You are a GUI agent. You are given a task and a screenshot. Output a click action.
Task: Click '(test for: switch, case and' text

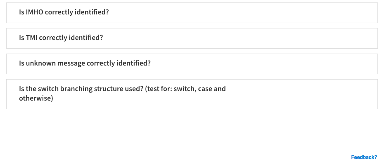[x=185, y=89]
